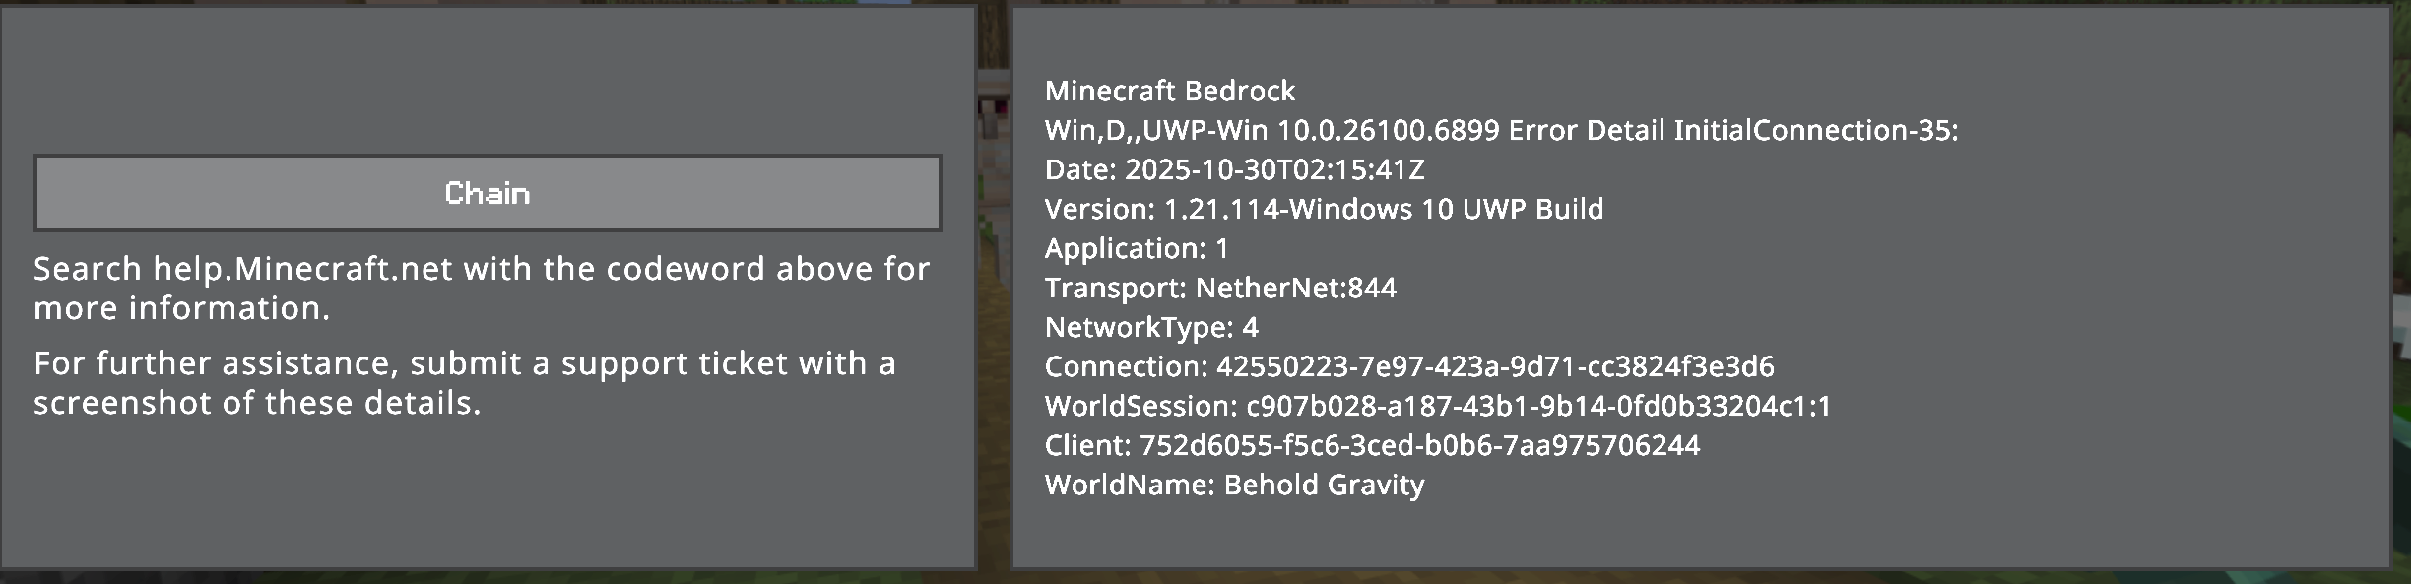Click the Chain codeword button

click(488, 193)
